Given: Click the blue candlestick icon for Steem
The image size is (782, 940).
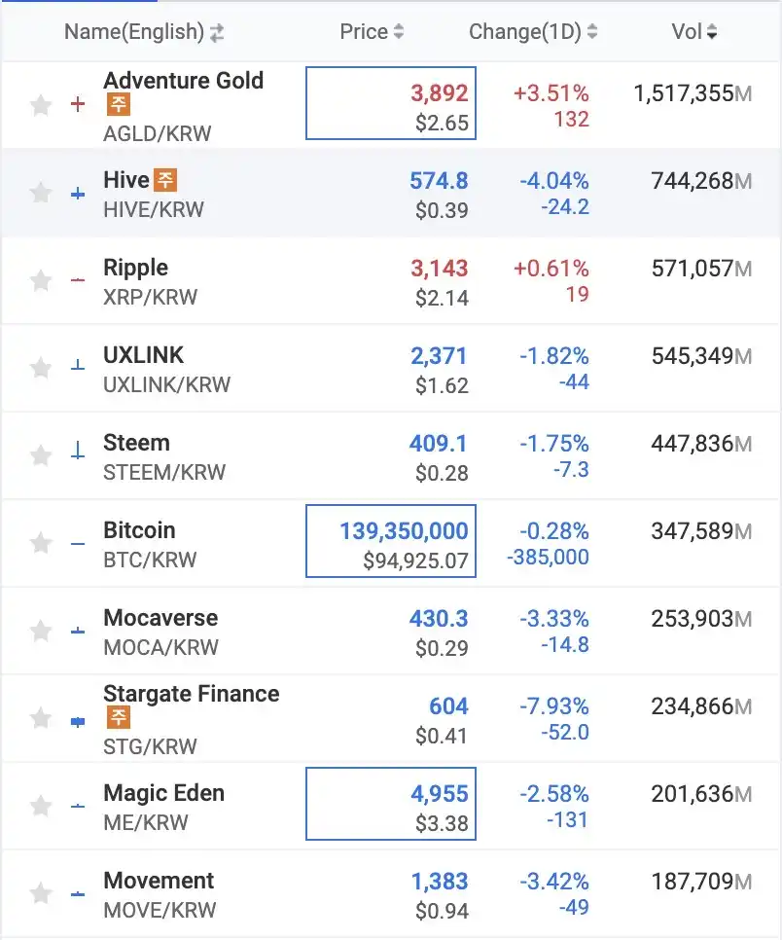Looking at the screenshot, I should [78, 450].
